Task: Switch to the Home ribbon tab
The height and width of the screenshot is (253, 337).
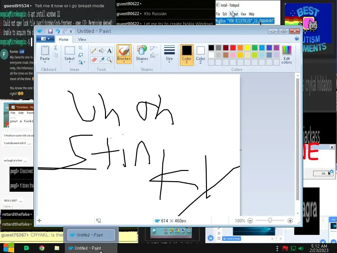Action: 64,40
